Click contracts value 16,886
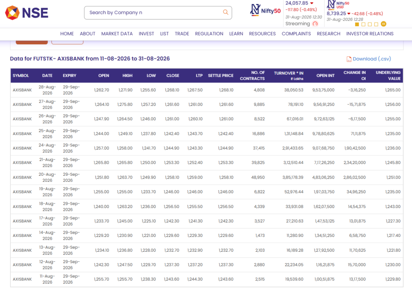 click(x=259, y=134)
